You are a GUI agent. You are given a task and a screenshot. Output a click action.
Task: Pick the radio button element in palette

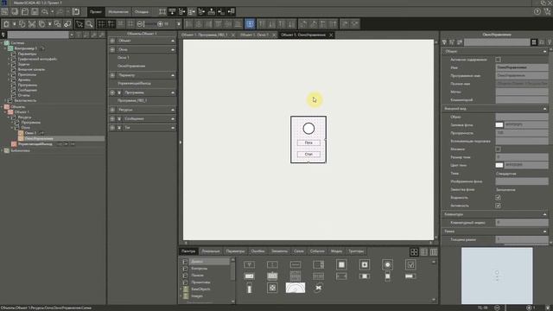[x=387, y=264]
